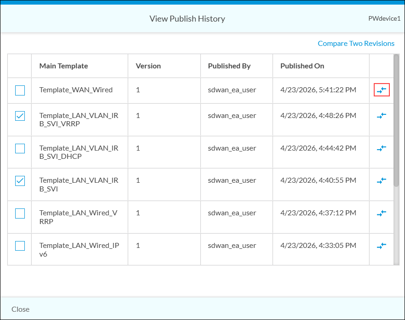Check the Template_LAN_Wired_VRRP checkbox
The image size is (405, 320).
tap(20, 213)
